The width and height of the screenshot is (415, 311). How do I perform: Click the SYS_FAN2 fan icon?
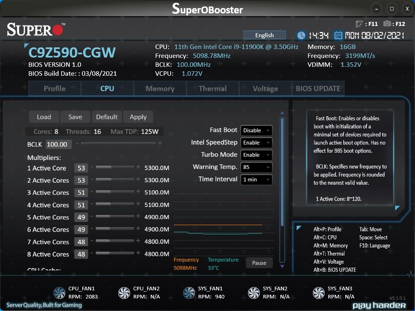point(254,293)
